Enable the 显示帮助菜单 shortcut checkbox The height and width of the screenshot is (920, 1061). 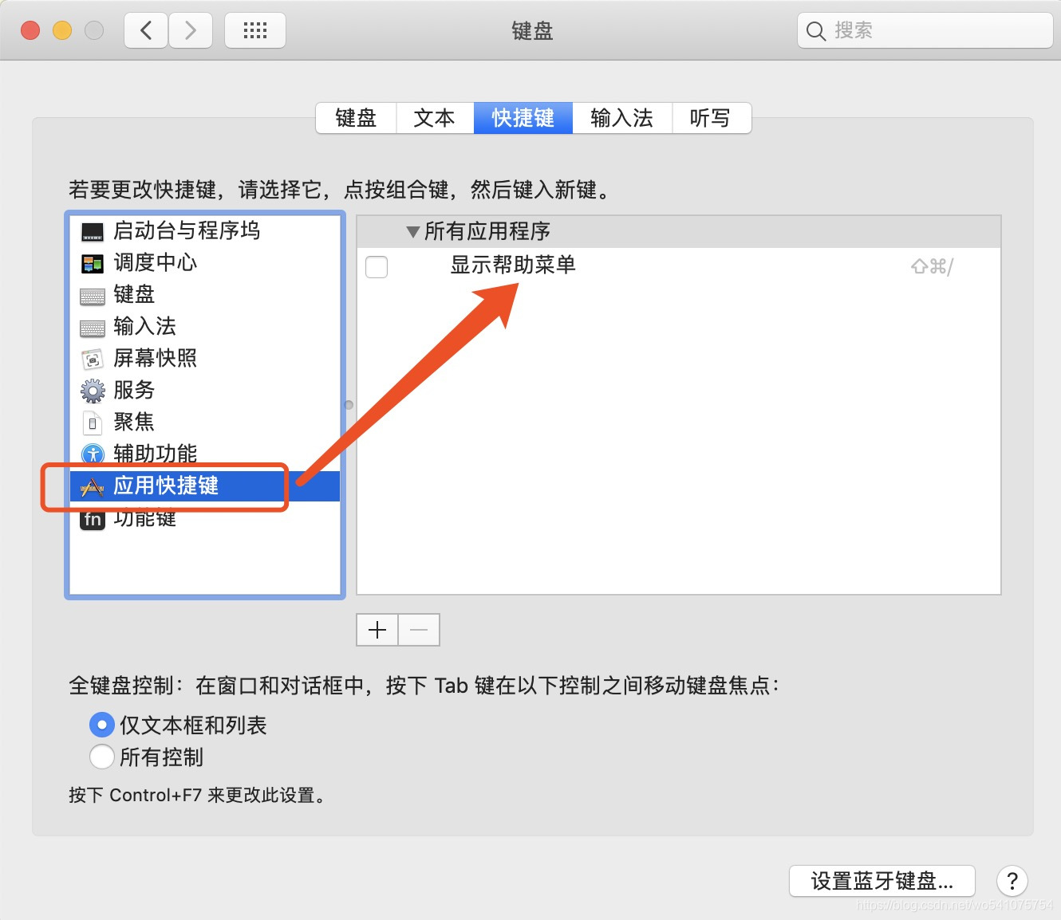[377, 266]
